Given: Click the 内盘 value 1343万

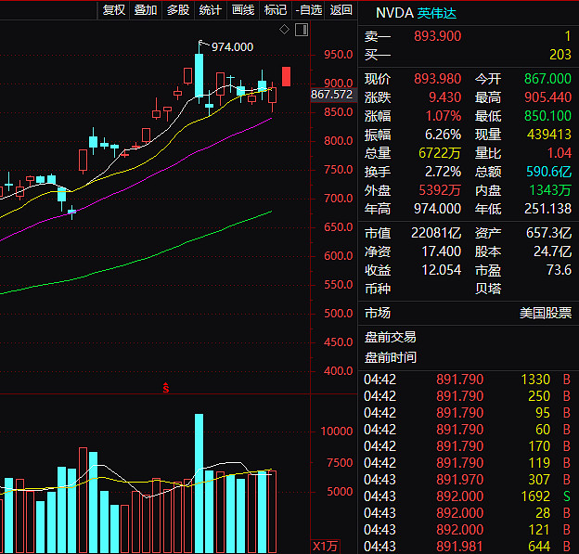Looking at the screenshot, I should click(x=550, y=190).
